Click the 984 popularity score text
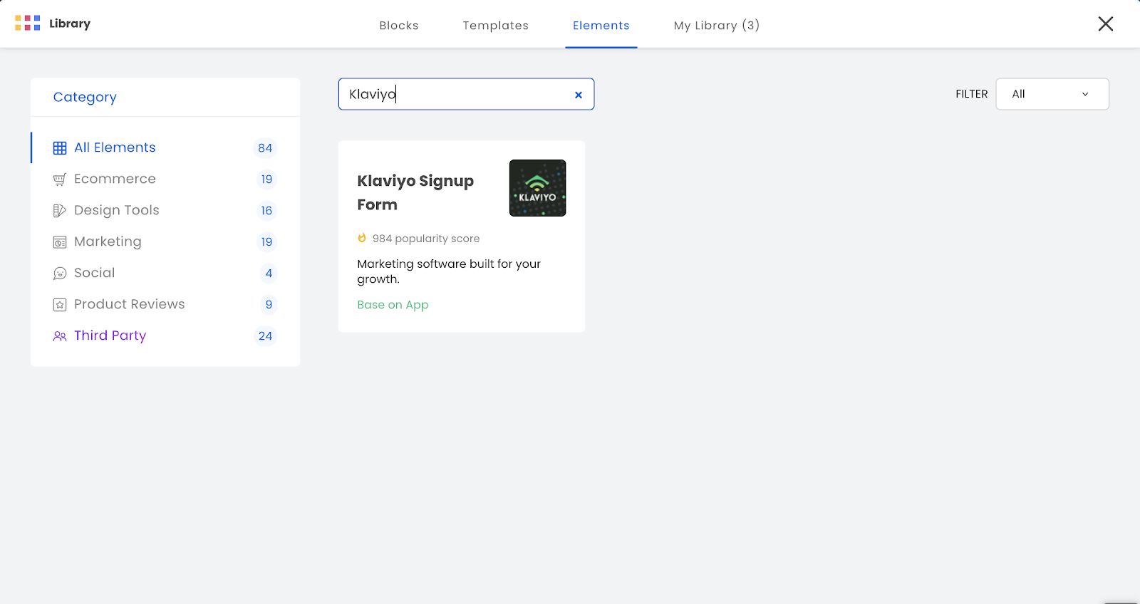Image resolution: width=1140 pixels, height=604 pixels. 426,239
